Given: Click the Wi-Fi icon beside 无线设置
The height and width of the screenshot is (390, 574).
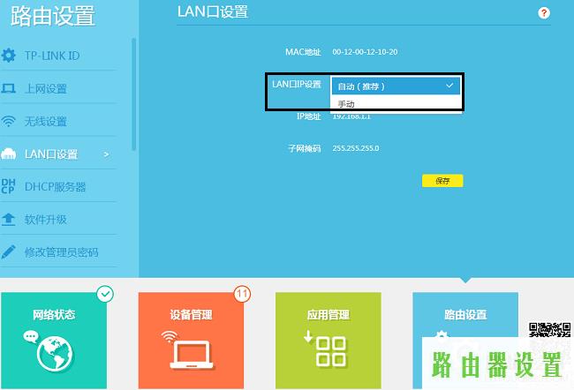Looking at the screenshot, I should [9, 122].
